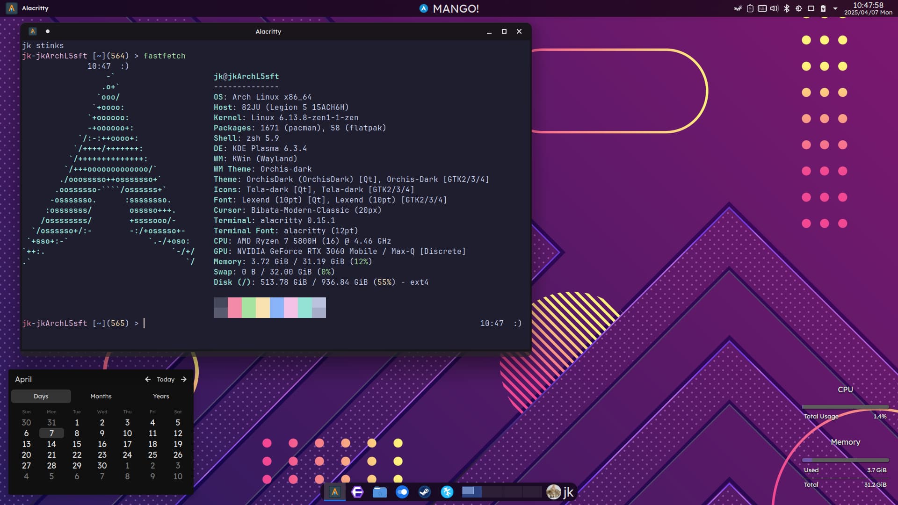Click the blue color block in fastfetch palette
This screenshot has height=505, width=898.
(277, 308)
